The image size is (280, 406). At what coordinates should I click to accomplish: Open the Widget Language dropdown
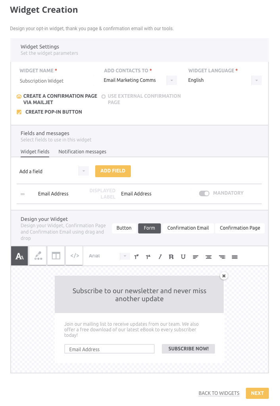tap(257, 80)
